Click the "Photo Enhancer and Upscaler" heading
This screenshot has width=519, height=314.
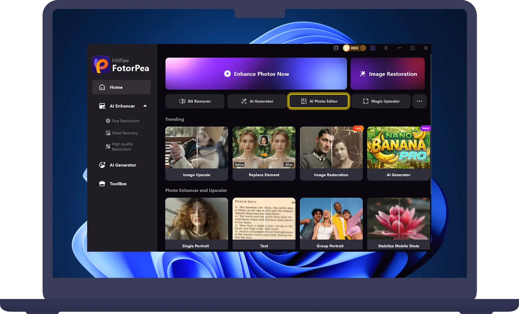pos(196,190)
